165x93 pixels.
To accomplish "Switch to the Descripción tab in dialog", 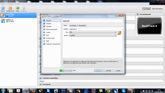I will [82, 26].
